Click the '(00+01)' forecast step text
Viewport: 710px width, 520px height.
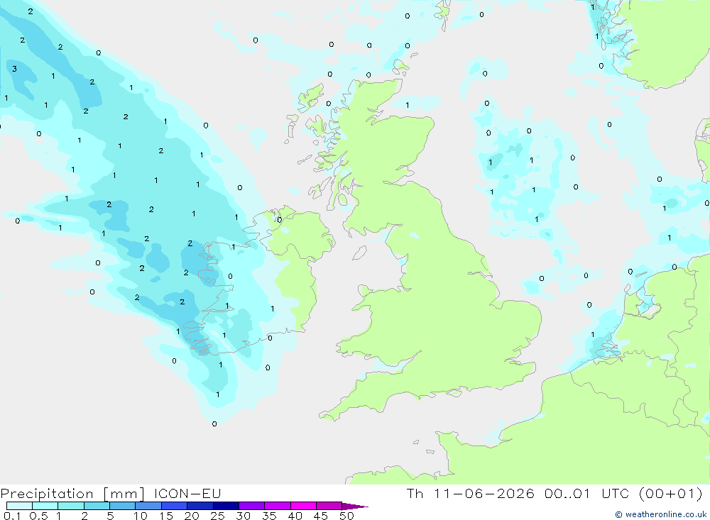pyautogui.click(x=671, y=493)
